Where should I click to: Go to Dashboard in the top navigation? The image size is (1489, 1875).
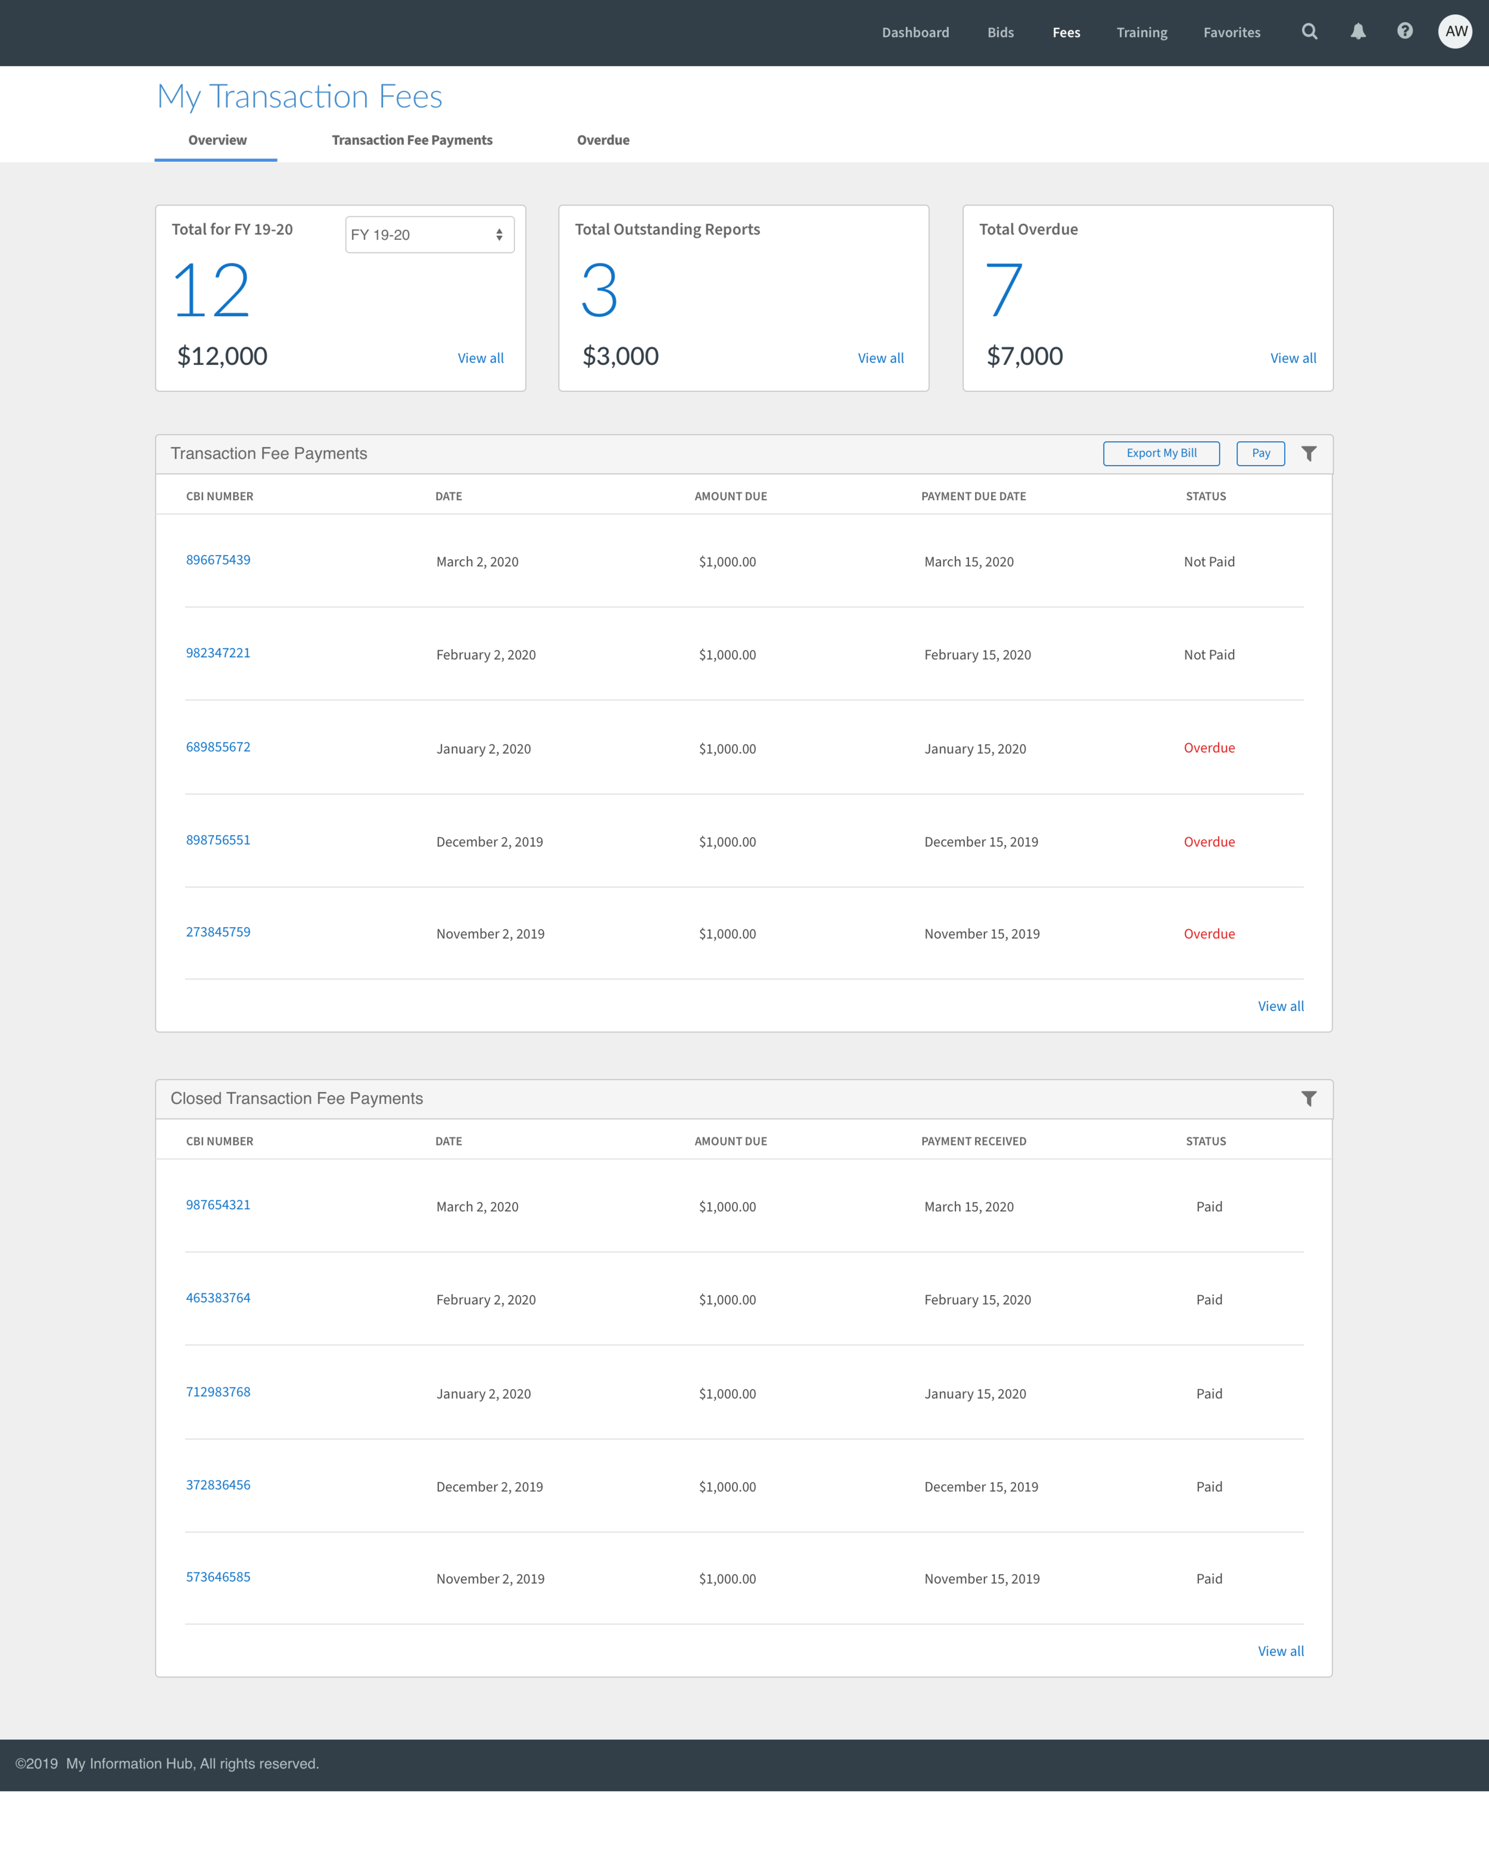coord(915,33)
